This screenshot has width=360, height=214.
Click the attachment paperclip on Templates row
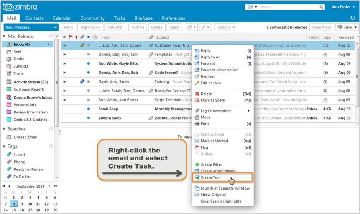[151, 55]
